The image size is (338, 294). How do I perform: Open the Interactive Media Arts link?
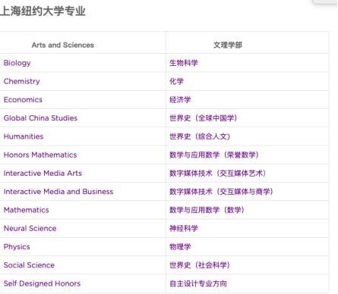tap(43, 174)
